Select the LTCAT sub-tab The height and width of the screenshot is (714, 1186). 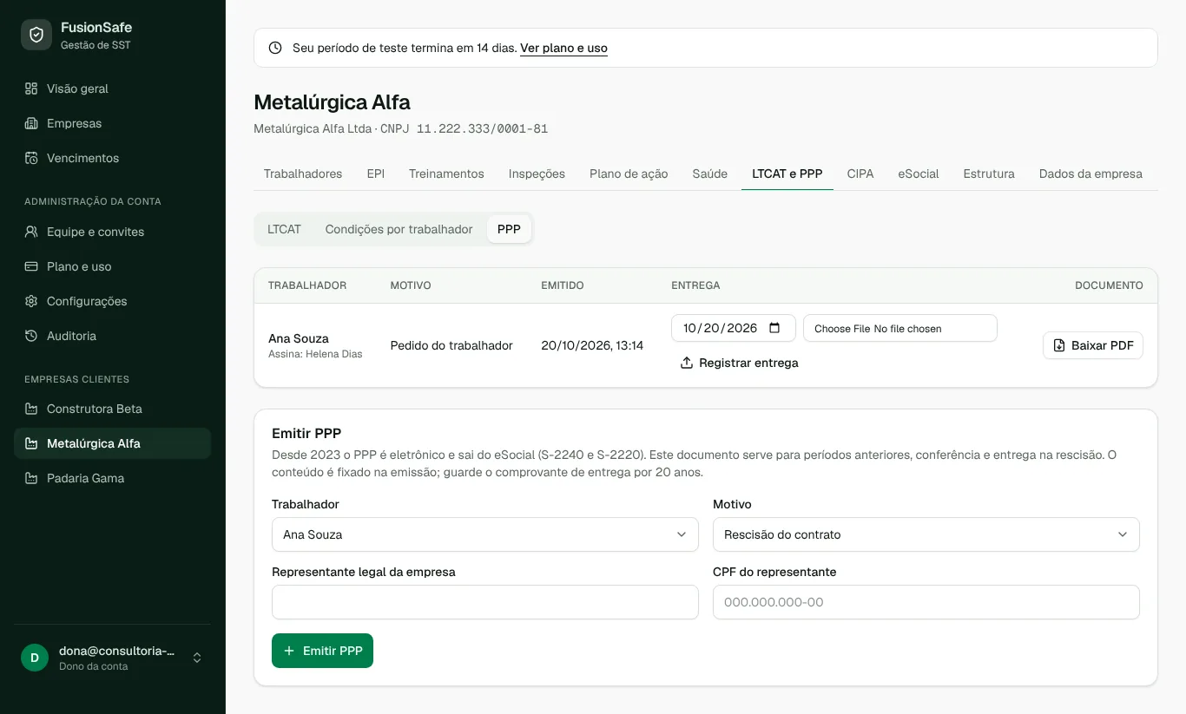tap(284, 229)
